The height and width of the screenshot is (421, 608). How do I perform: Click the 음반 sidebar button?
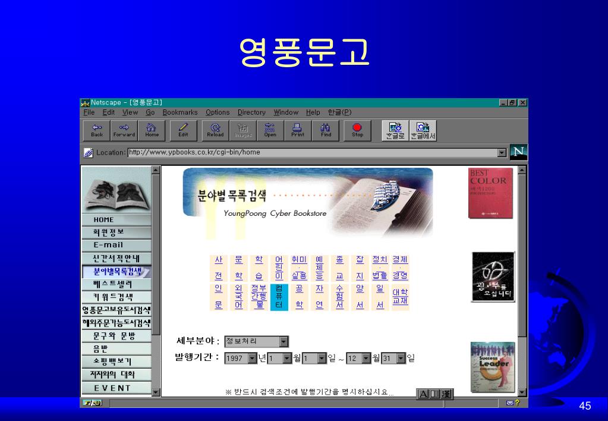(116, 349)
